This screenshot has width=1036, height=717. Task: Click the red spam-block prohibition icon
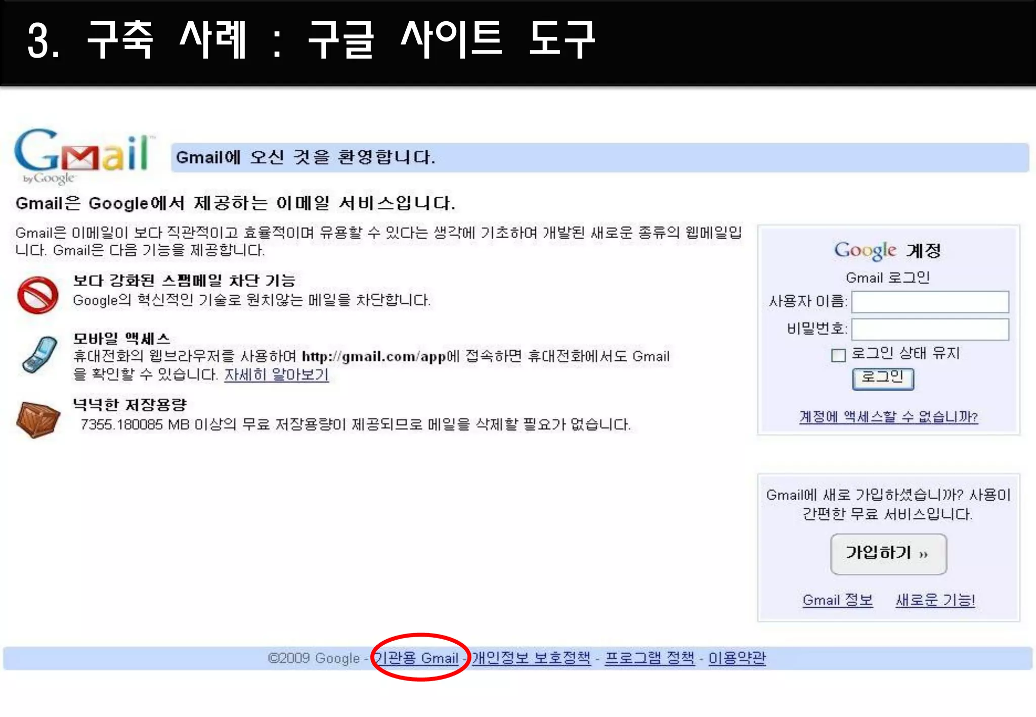(37, 295)
